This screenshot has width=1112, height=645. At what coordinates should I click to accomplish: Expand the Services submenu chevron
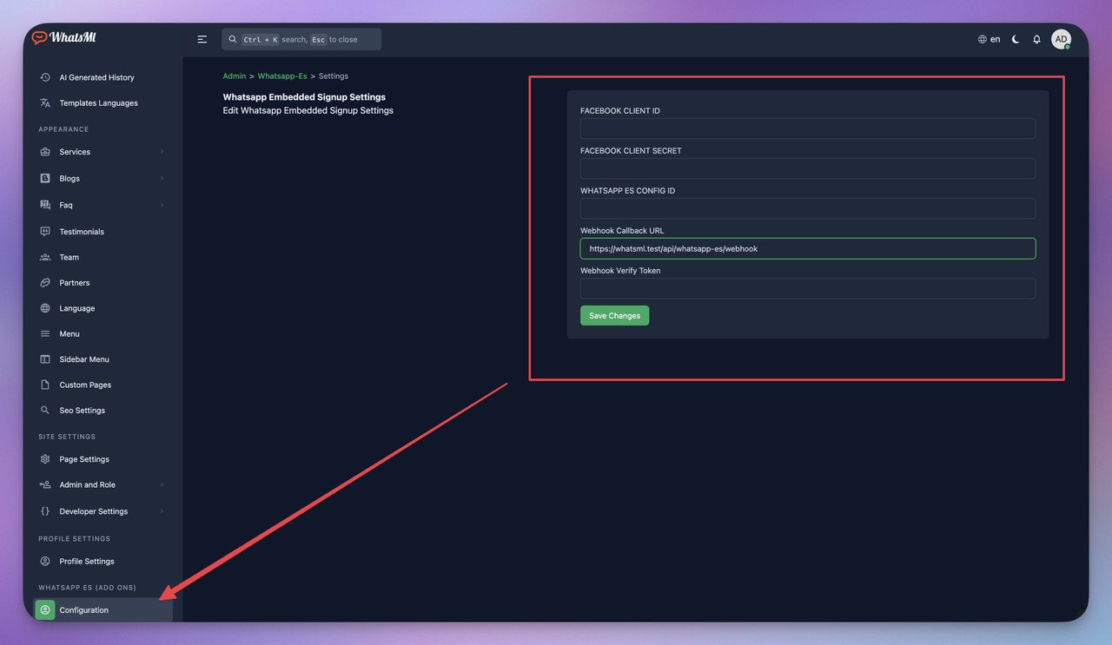coord(162,152)
